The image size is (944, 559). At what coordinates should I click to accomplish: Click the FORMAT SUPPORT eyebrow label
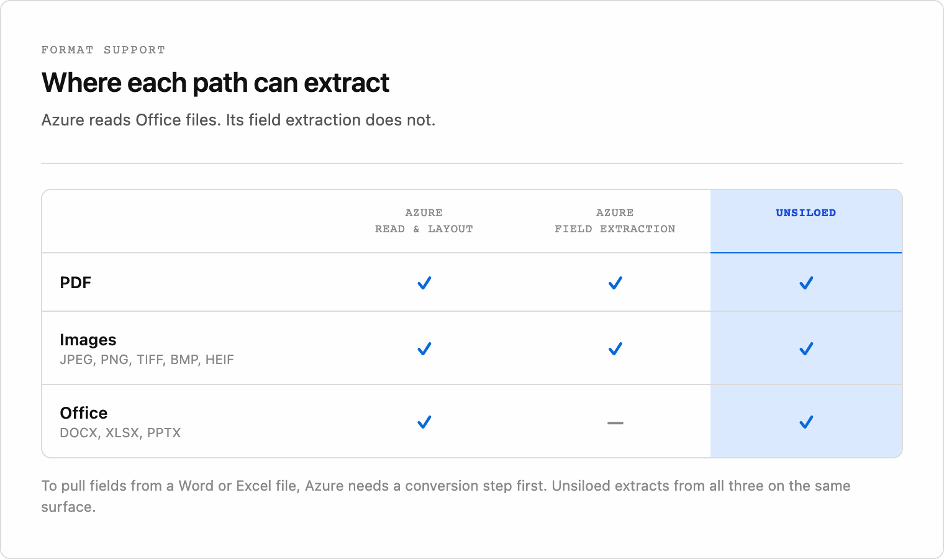tap(103, 50)
